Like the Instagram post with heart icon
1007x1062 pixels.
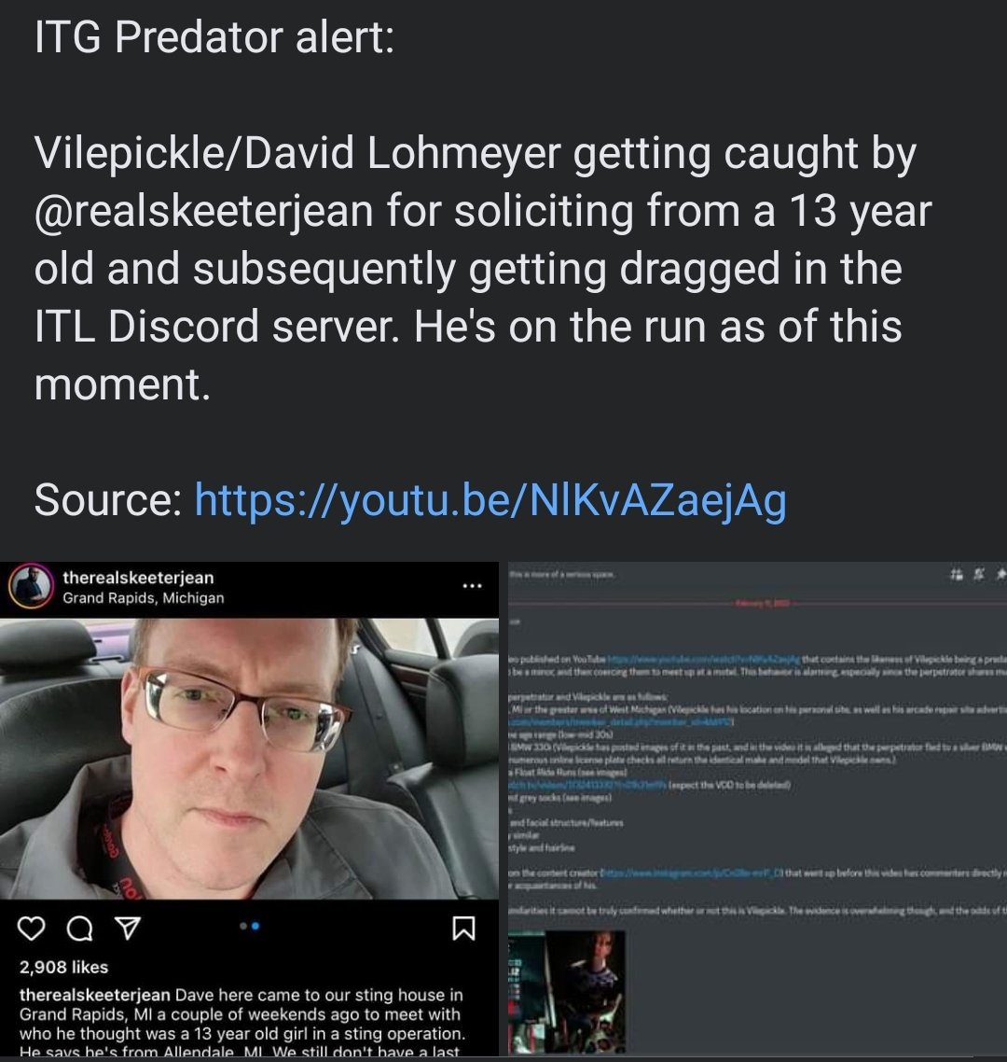tap(31, 929)
